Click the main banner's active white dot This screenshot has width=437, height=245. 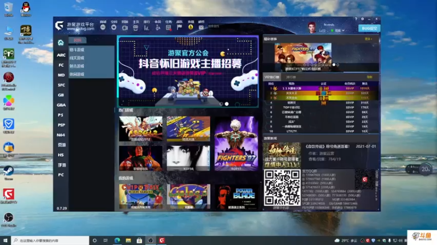click(227, 104)
